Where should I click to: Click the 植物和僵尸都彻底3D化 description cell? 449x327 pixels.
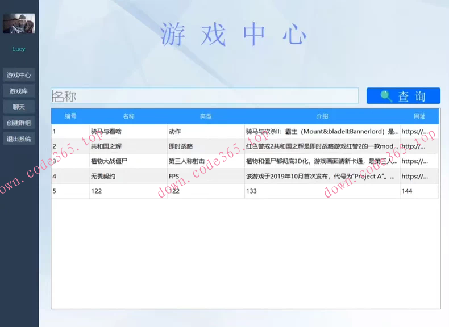pyautogui.click(x=322, y=161)
